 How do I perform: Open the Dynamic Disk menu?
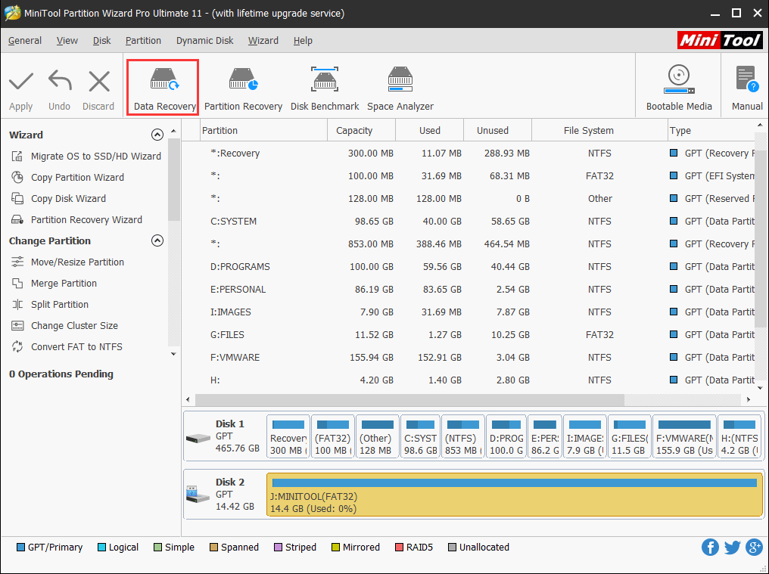point(205,41)
